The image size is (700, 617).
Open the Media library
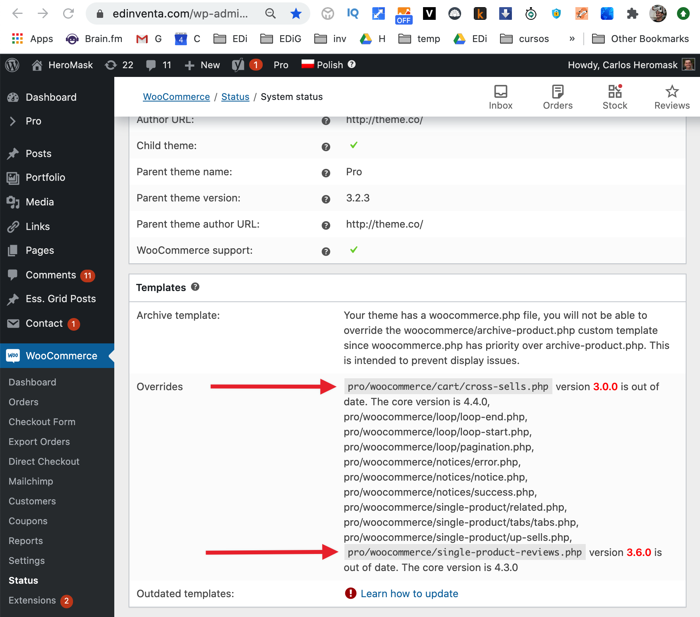coord(57,202)
